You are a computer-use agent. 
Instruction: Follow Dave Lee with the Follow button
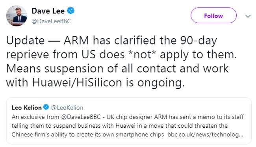click(213, 15)
